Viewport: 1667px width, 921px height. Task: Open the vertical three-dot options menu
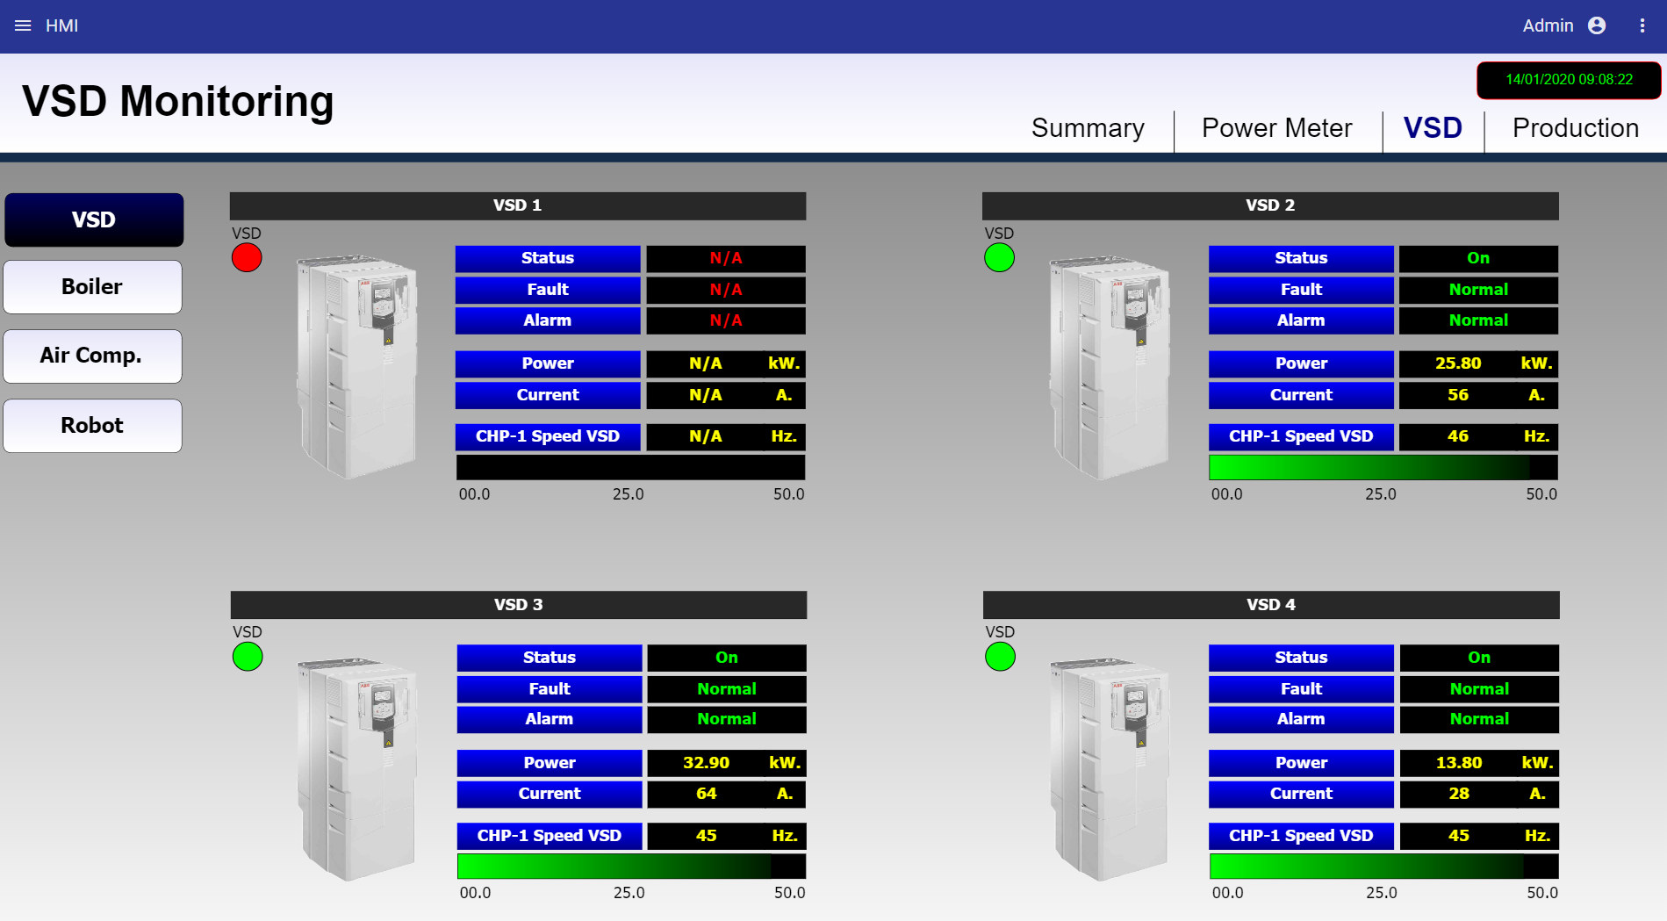click(1642, 25)
